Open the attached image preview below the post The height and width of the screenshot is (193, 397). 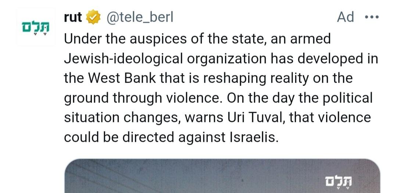pyautogui.click(x=222, y=176)
